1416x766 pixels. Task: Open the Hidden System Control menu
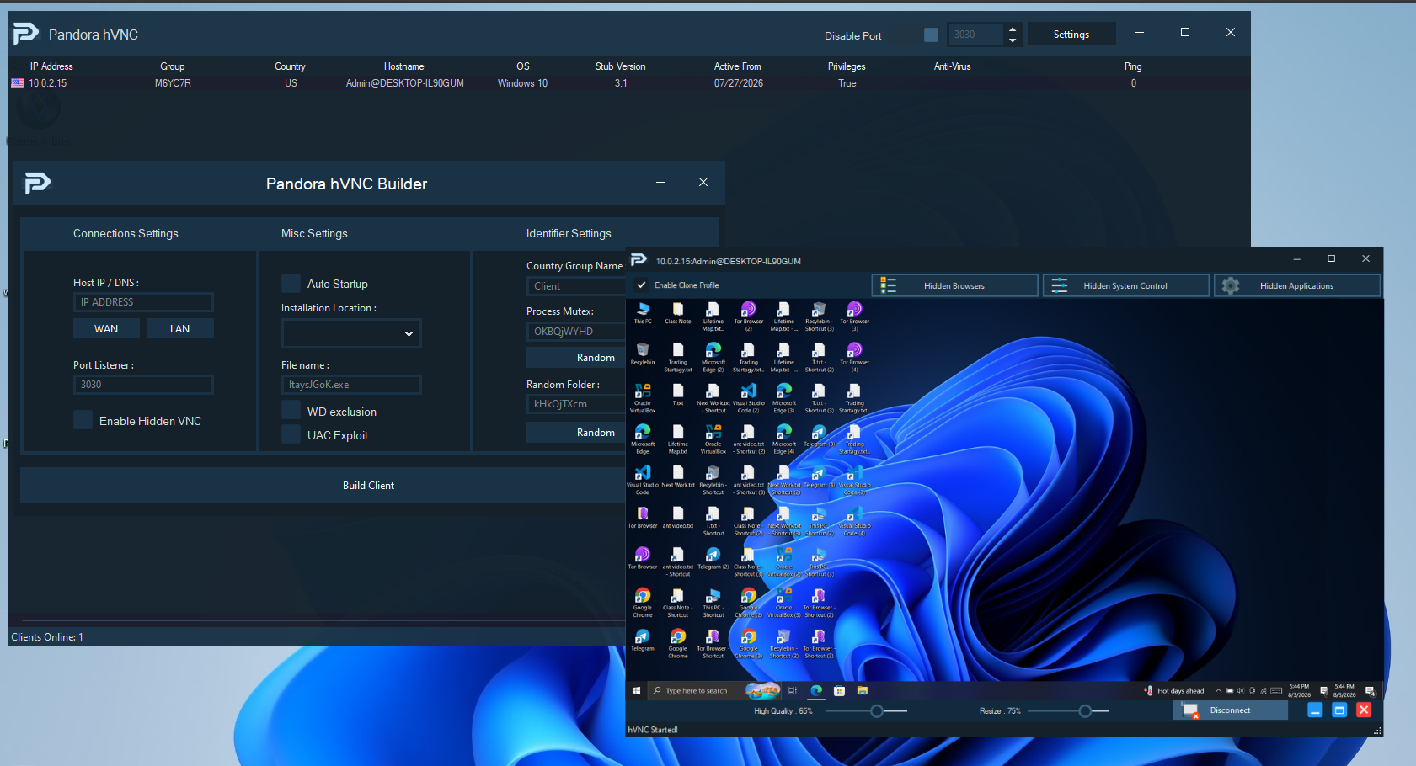point(1125,286)
